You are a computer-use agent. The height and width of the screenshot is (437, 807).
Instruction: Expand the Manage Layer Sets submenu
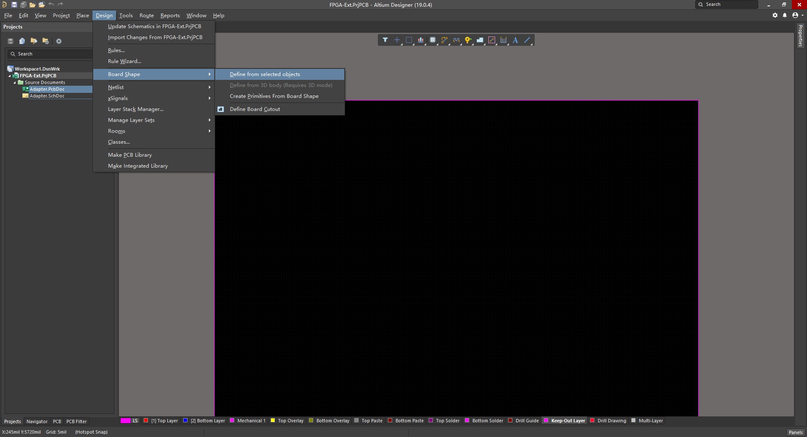[x=154, y=120]
